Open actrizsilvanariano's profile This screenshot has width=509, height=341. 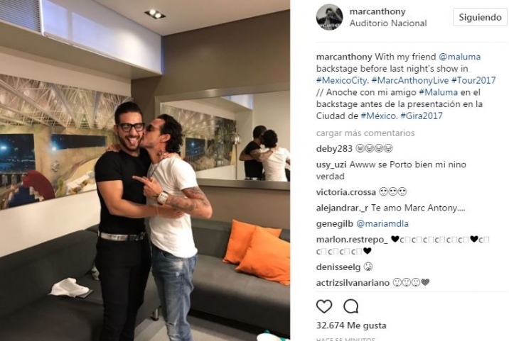(x=353, y=283)
